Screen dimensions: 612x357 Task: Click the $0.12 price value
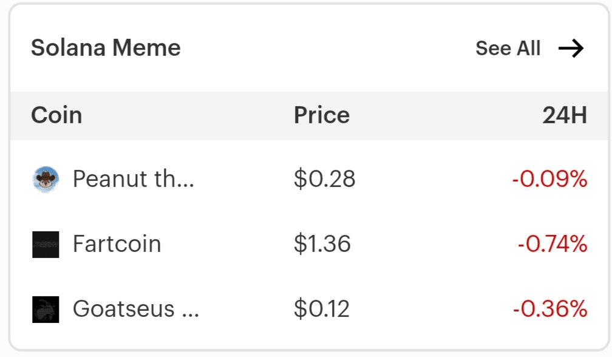(x=322, y=309)
